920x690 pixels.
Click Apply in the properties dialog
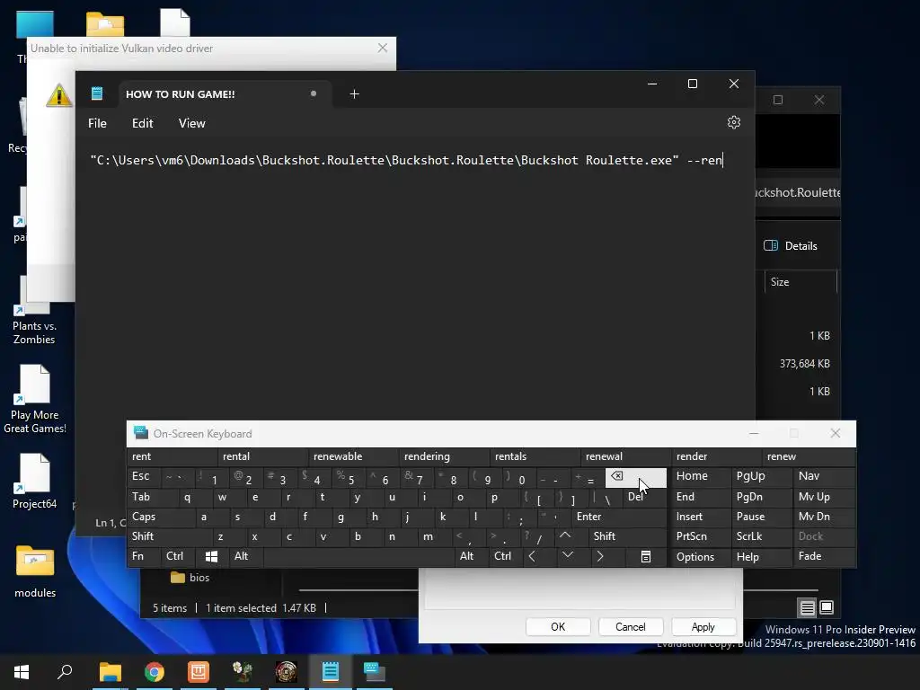click(x=703, y=626)
